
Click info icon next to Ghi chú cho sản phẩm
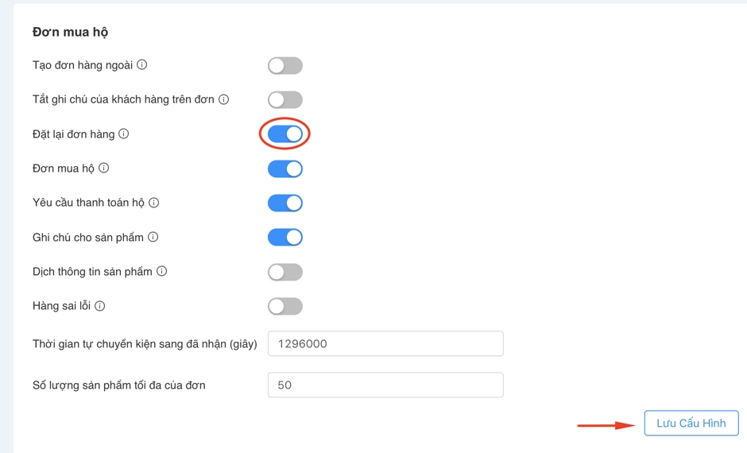pyautogui.click(x=153, y=237)
